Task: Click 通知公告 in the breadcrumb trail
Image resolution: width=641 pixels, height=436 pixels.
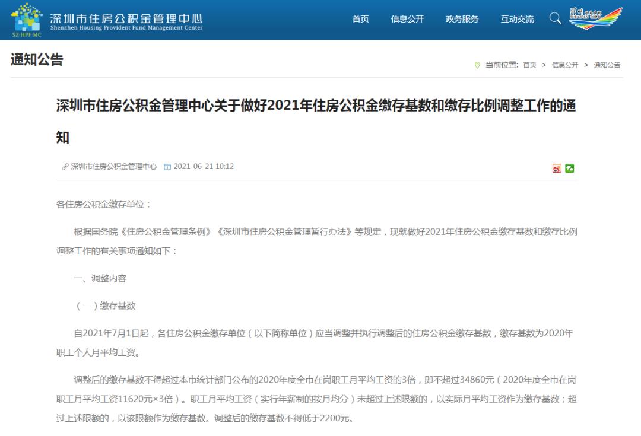Action: (607, 65)
